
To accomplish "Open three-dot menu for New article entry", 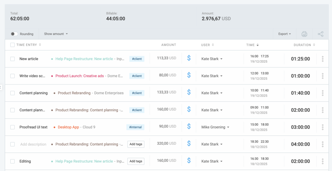I will coord(322,59).
